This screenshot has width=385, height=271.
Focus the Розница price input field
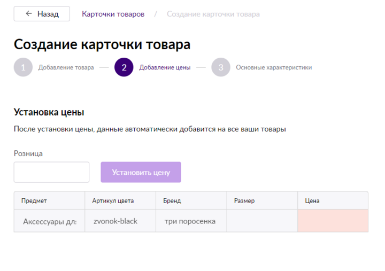pyautogui.click(x=51, y=172)
